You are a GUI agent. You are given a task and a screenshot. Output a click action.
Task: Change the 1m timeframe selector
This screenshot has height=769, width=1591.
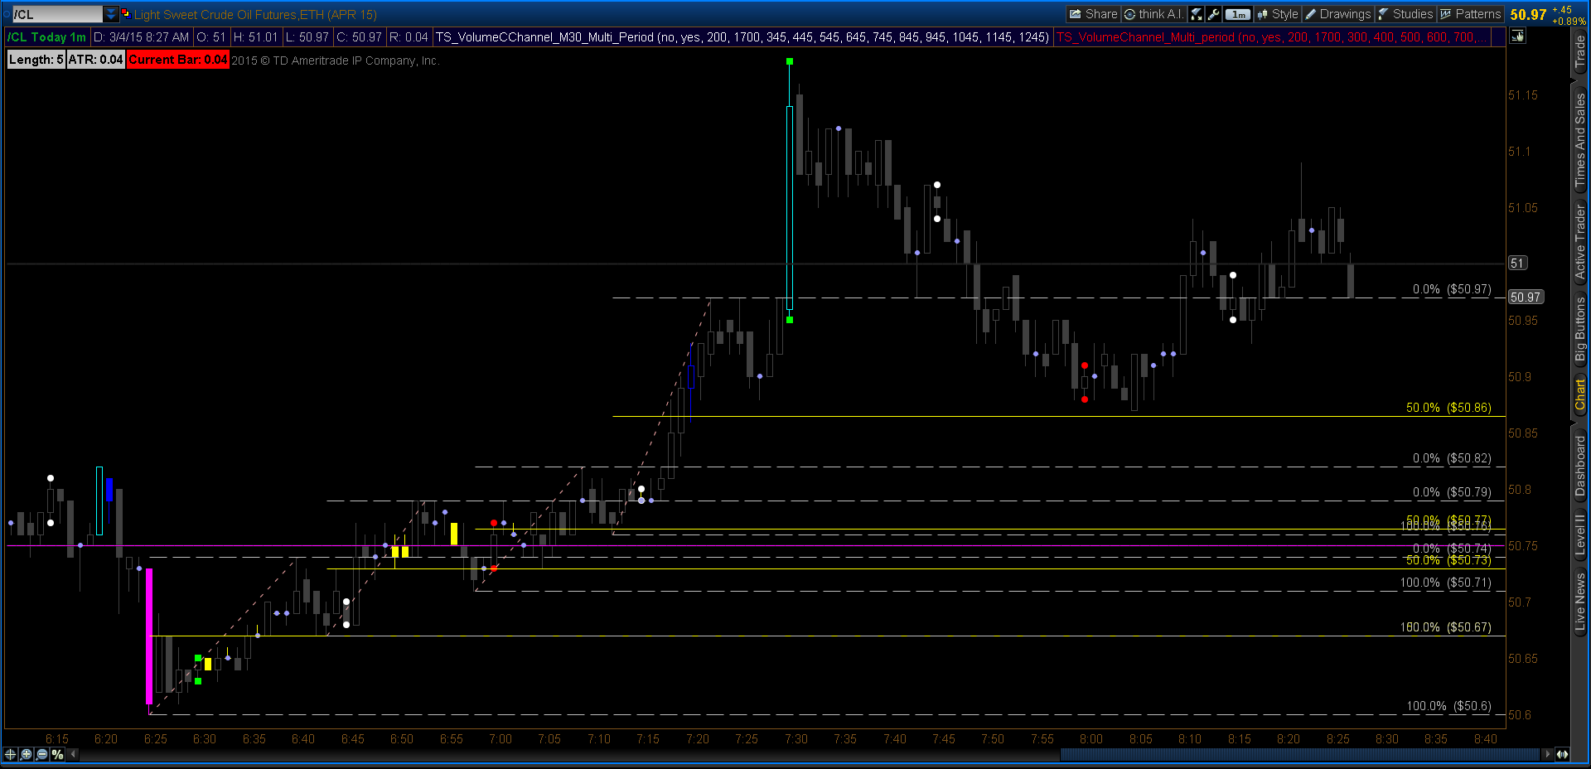pos(1238,14)
